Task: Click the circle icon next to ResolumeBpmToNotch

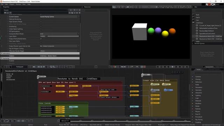Action: point(197,31)
